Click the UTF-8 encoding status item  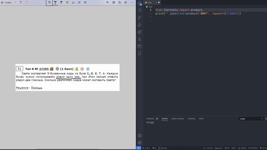pos(227,148)
